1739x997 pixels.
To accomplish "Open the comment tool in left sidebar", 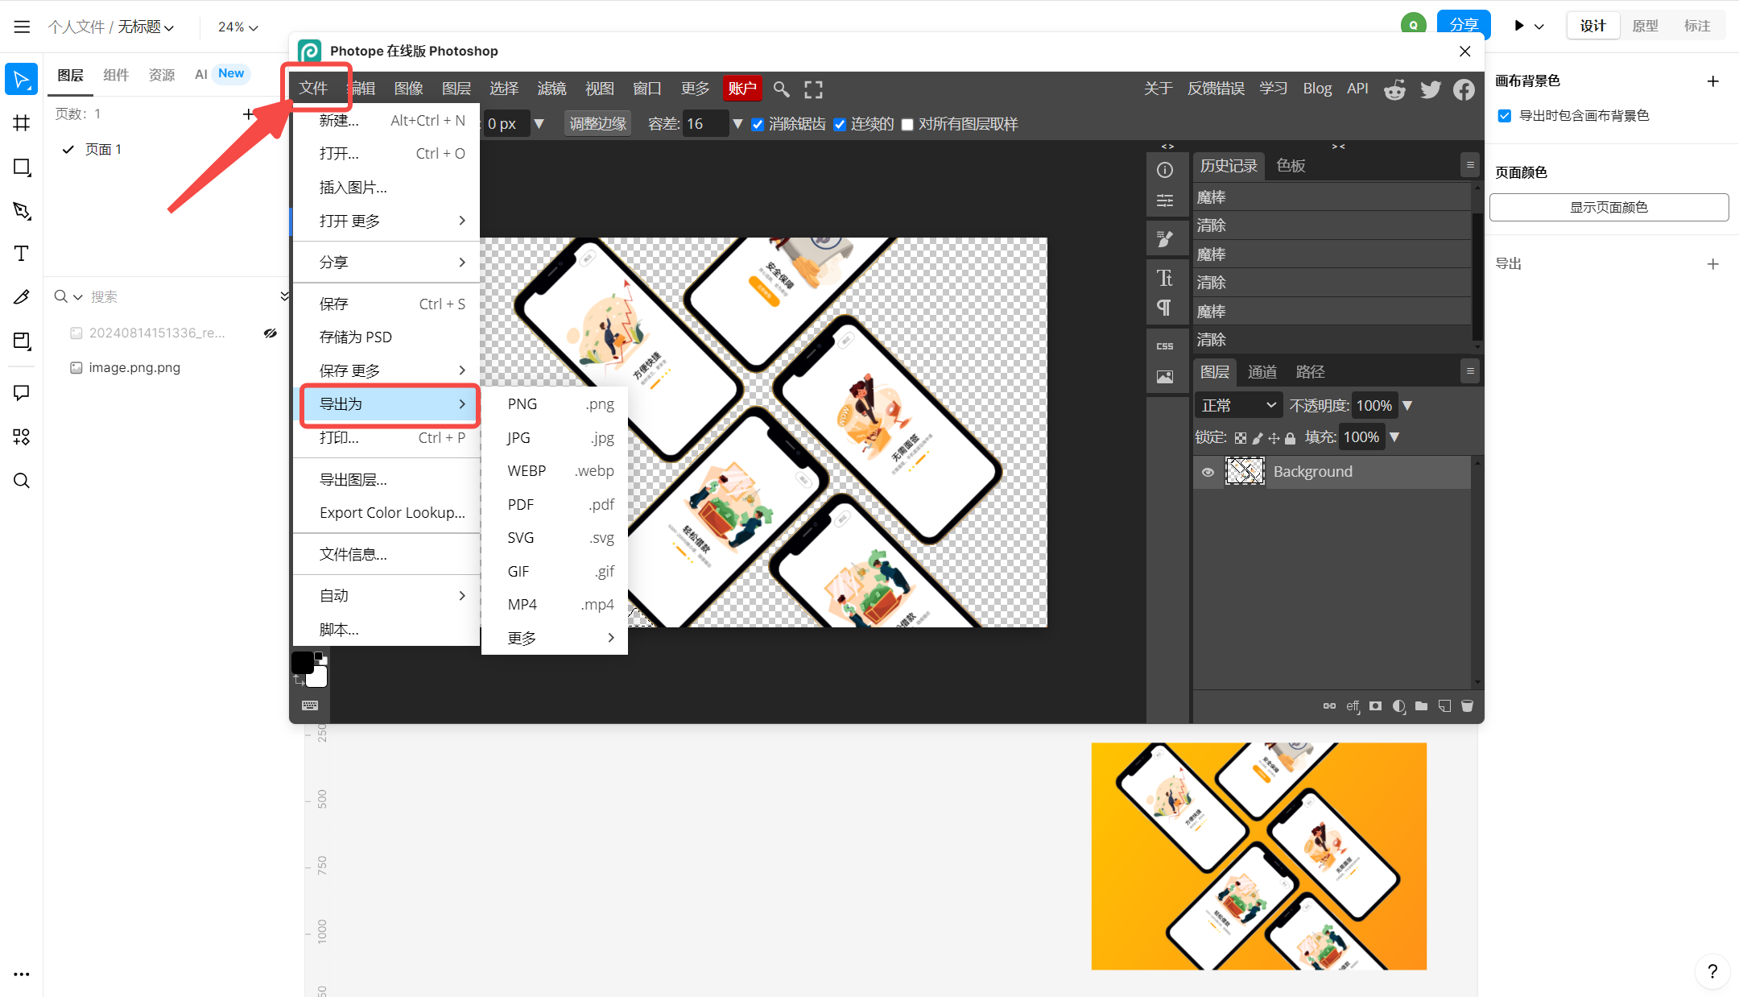I will (22, 393).
